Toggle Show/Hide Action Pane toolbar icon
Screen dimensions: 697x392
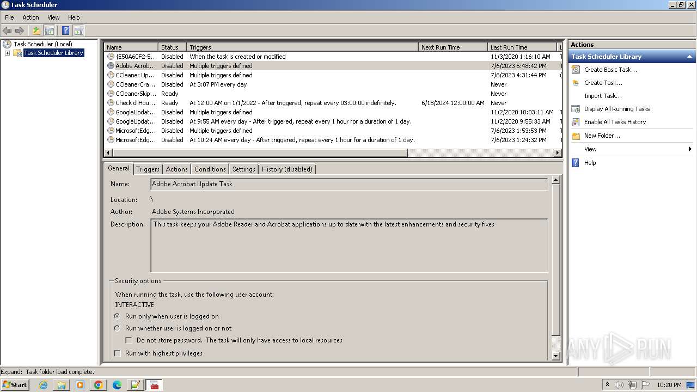pos(78,30)
